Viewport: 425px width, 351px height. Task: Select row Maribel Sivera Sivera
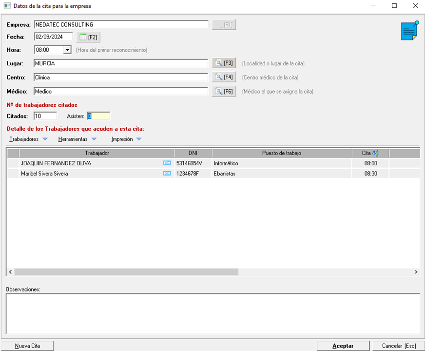[x=213, y=174]
